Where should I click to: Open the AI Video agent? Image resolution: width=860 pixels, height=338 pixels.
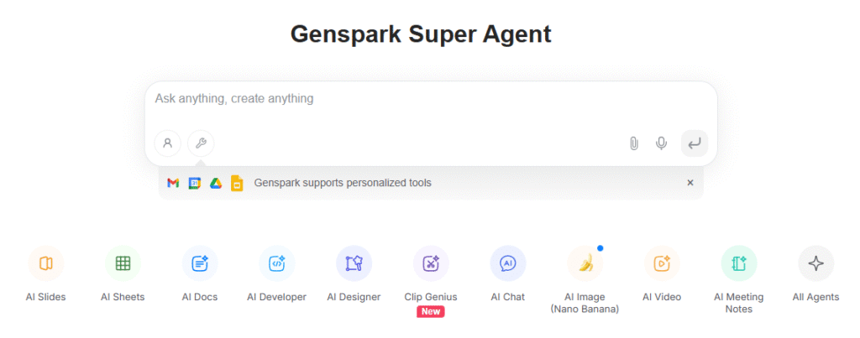[662, 263]
